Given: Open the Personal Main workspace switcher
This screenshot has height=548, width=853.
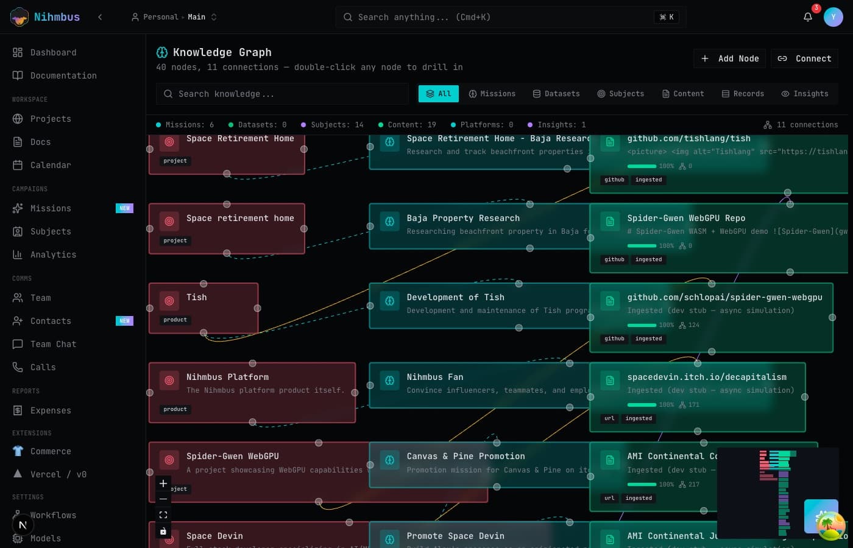Looking at the screenshot, I should coord(174,17).
